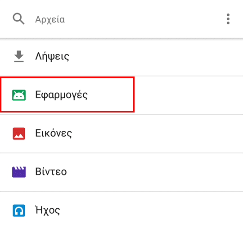Click empty space right of Λήψεις
The image size is (243, 225).
(x=155, y=57)
